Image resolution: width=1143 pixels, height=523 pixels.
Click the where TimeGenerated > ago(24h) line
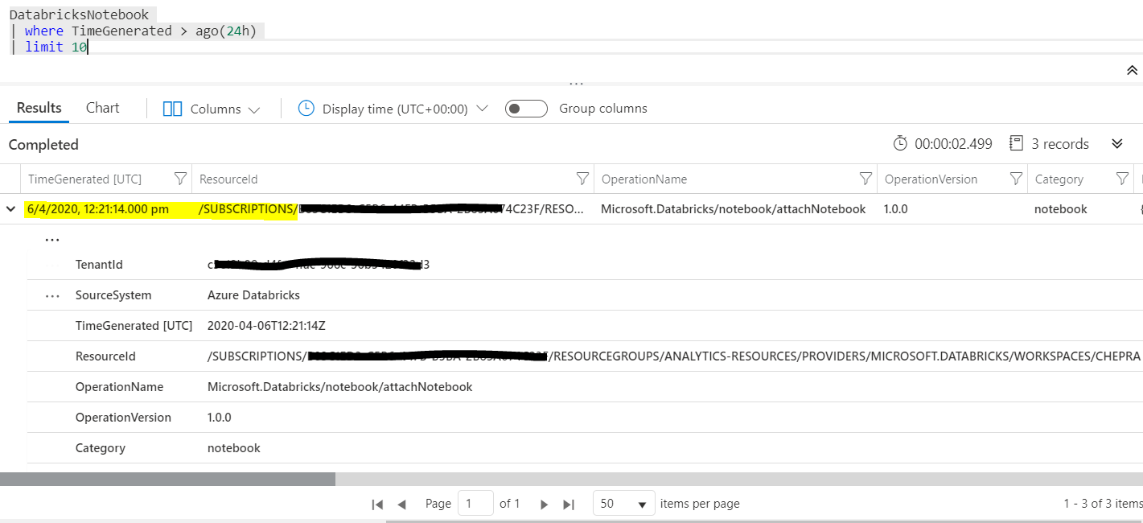click(x=140, y=31)
